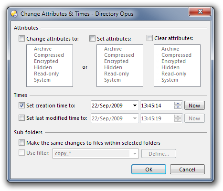Uncheck Set creation time to
This screenshot has width=223, height=191.
[21, 106]
